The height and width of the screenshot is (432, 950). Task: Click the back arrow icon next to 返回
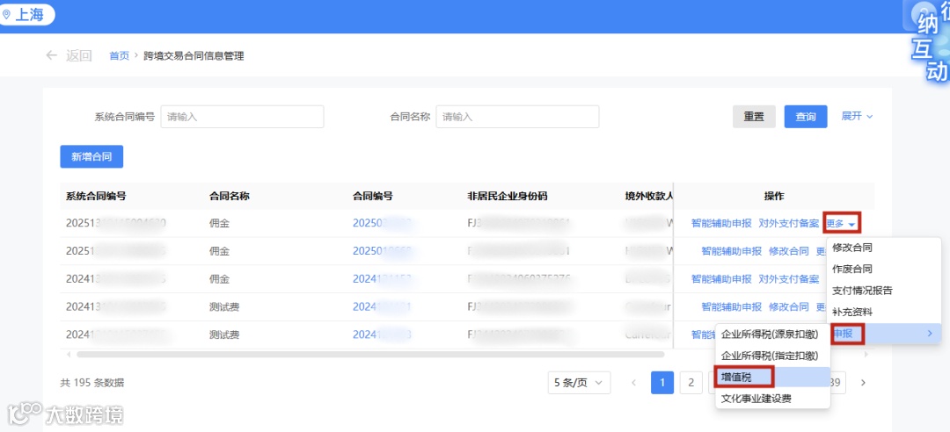click(52, 55)
